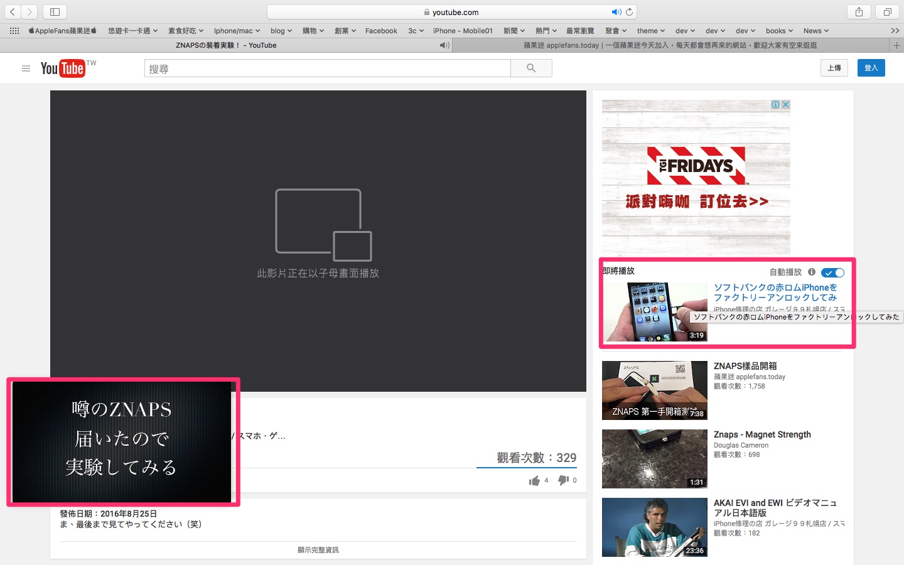
Task: Open the Facebook bookmark
Action: [381, 31]
